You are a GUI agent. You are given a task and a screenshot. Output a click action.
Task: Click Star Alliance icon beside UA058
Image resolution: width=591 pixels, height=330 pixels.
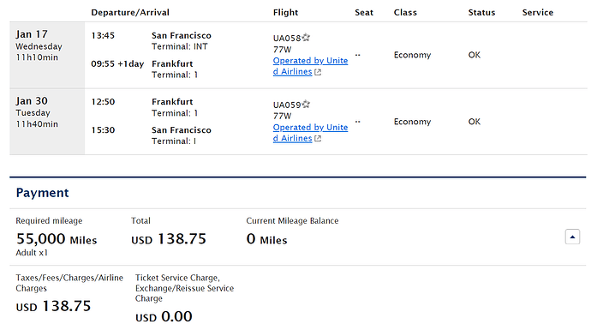306,38
